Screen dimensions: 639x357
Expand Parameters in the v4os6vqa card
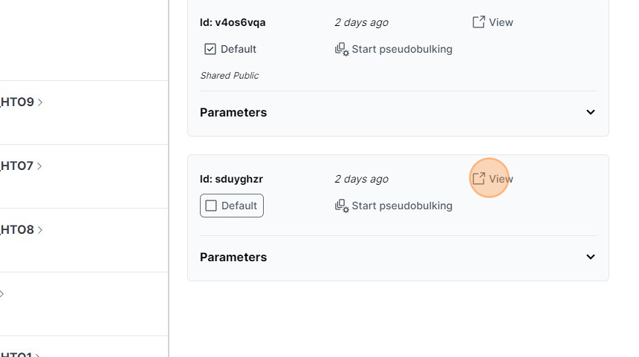pos(591,112)
